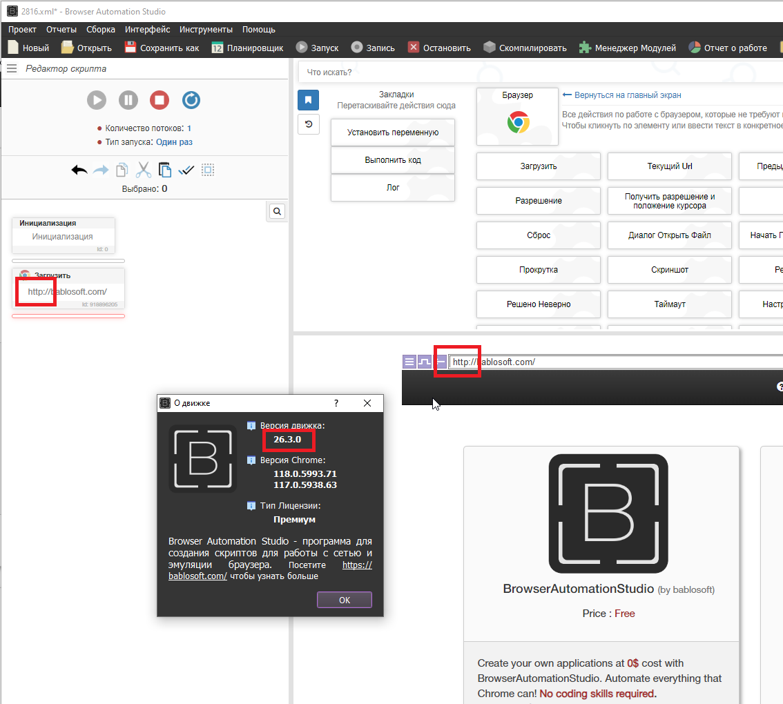Click the red stop script button
Image resolution: width=783 pixels, height=704 pixels.
tap(159, 100)
